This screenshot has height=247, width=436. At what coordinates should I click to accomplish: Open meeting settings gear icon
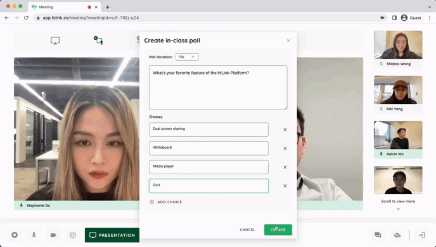tap(73, 235)
